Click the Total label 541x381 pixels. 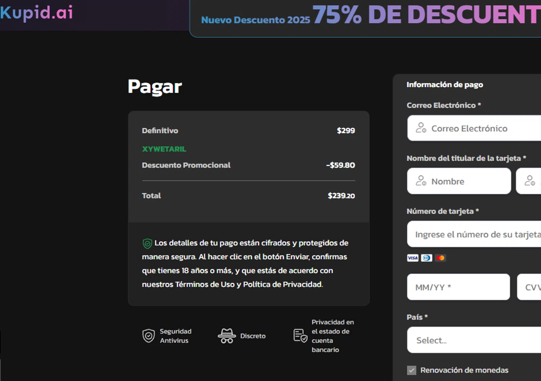[x=151, y=196]
